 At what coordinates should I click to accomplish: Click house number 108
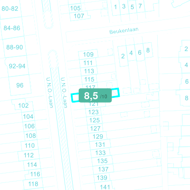(30, 136)
